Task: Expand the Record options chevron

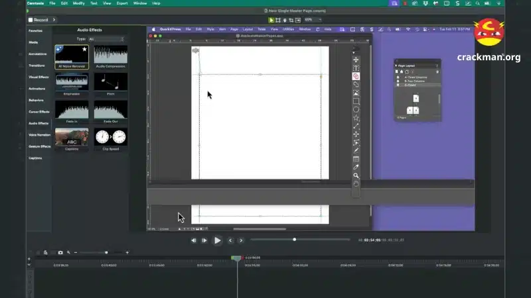Action: point(54,20)
